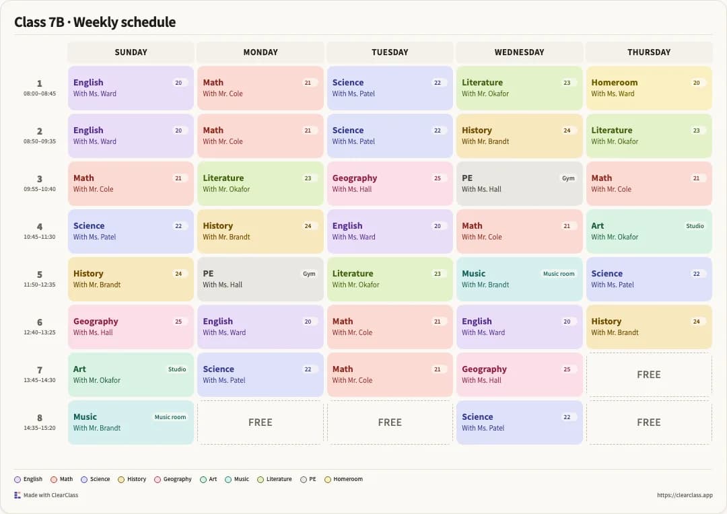Open Tuesday period 7 Math lesson
This screenshot has width=727, height=514.
point(390,375)
